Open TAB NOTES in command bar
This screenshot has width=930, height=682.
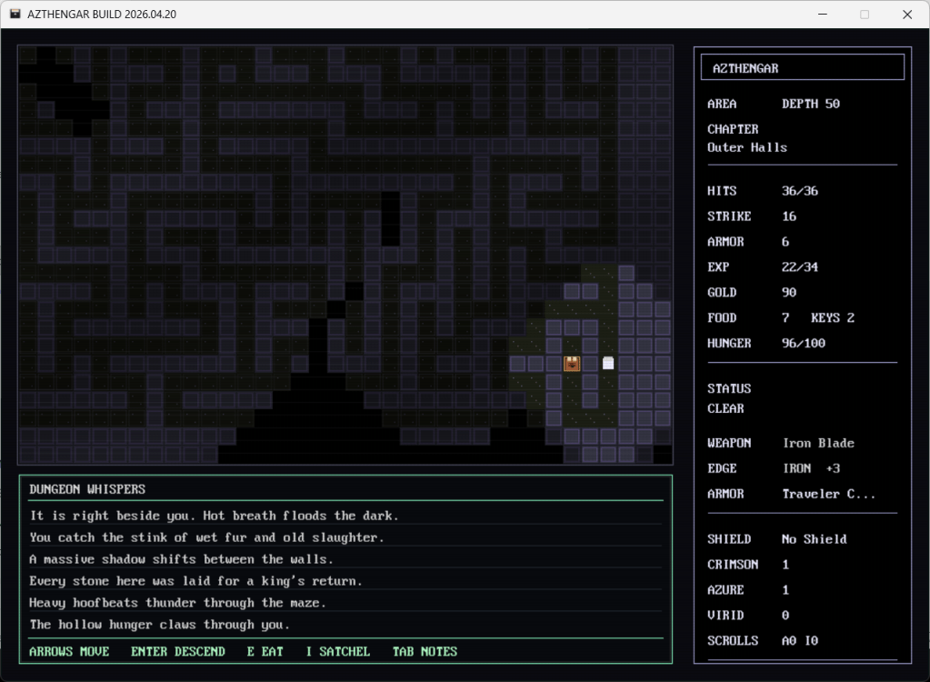pyautogui.click(x=425, y=651)
